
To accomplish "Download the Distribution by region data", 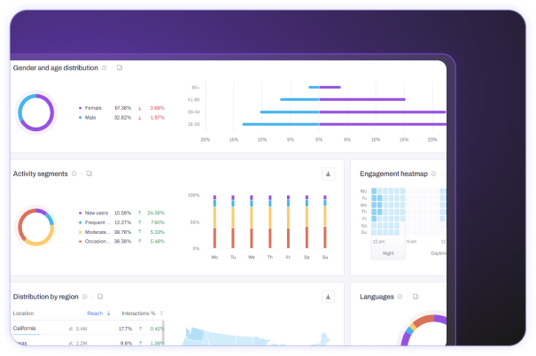I will pos(328,297).
